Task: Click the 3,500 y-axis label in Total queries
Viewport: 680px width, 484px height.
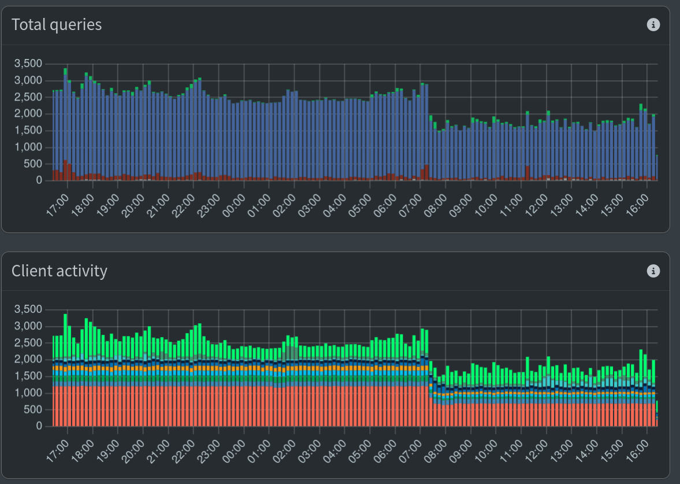Action: [28, 64]
